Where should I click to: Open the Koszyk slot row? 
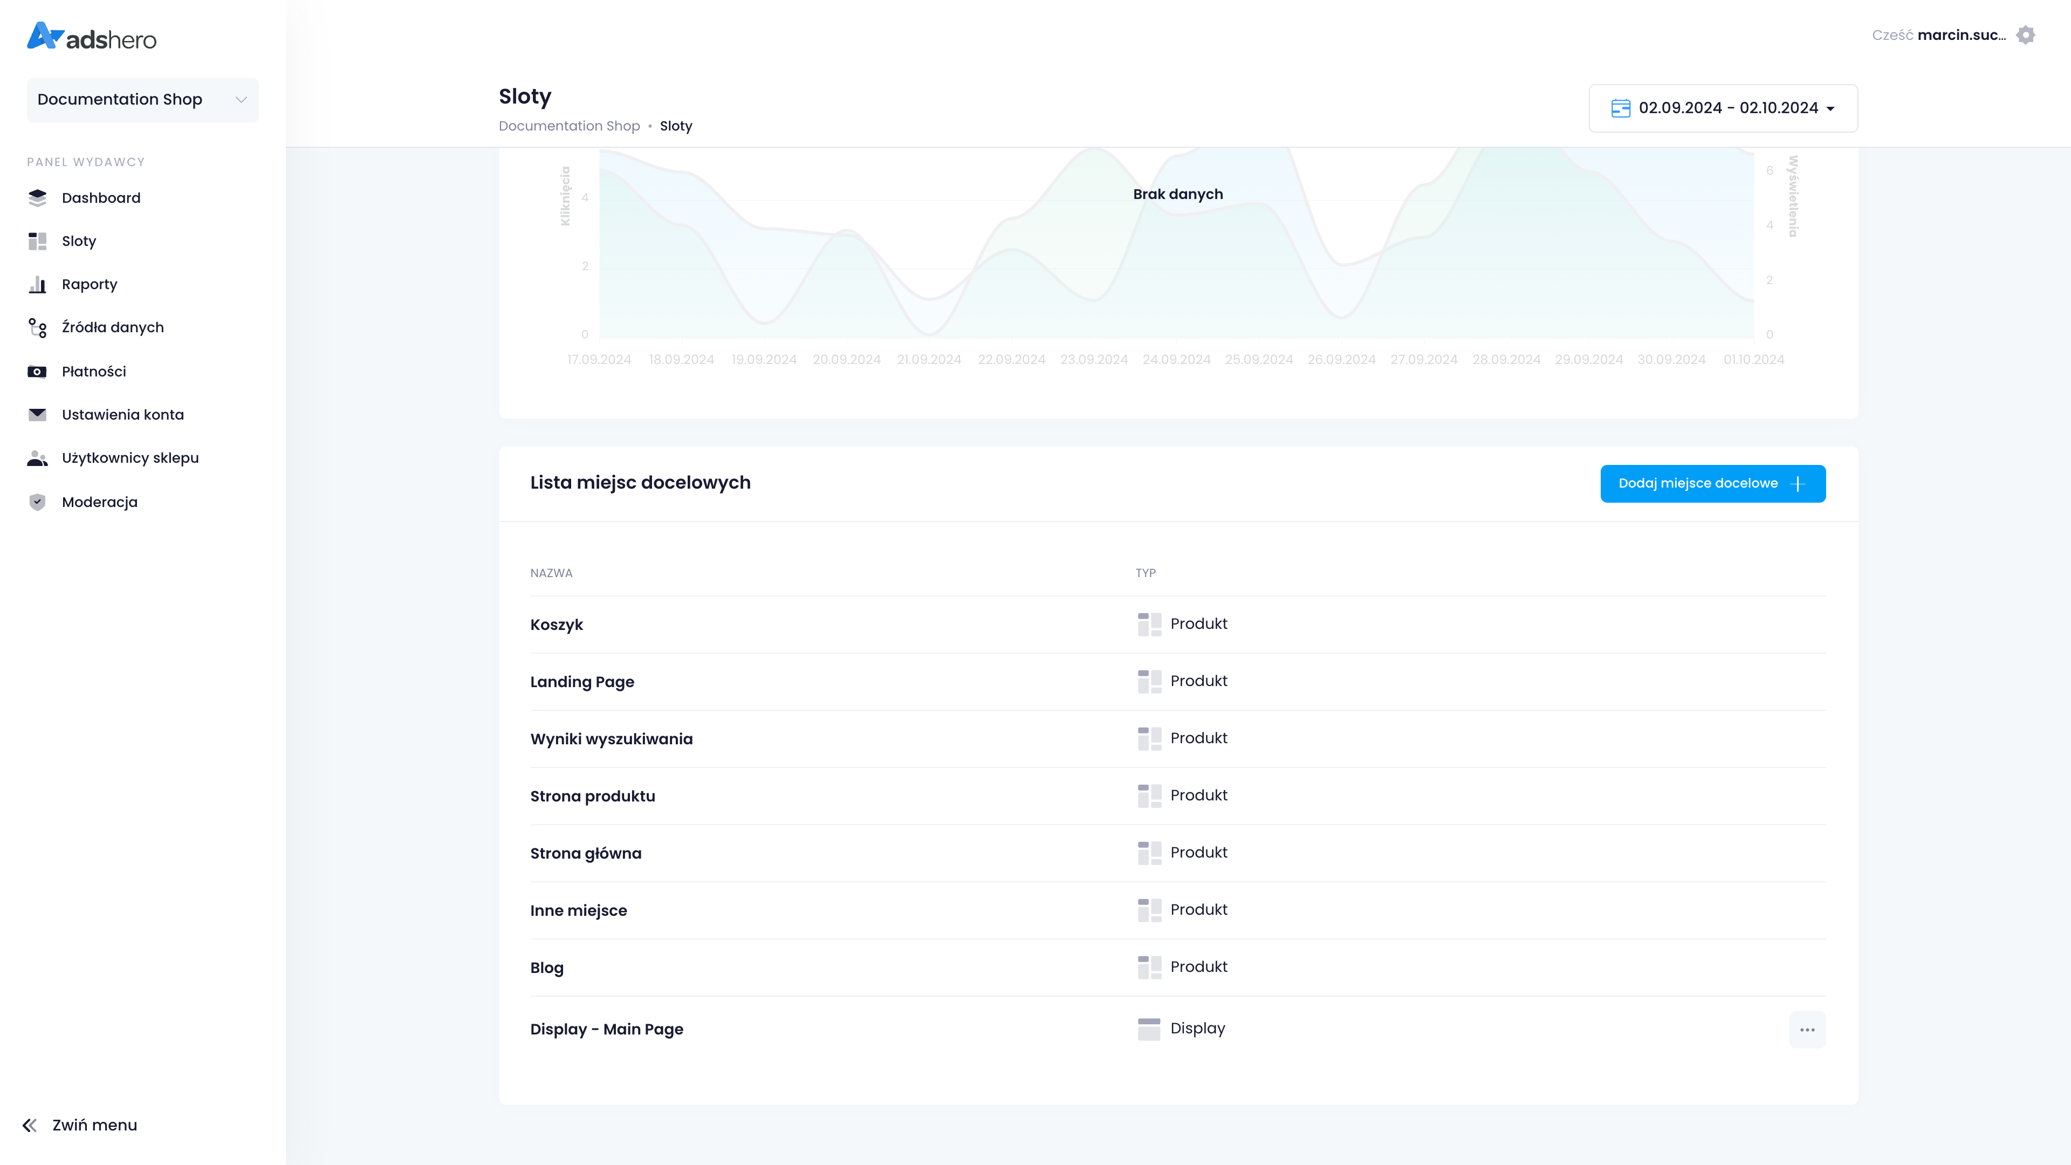(557, 625)
